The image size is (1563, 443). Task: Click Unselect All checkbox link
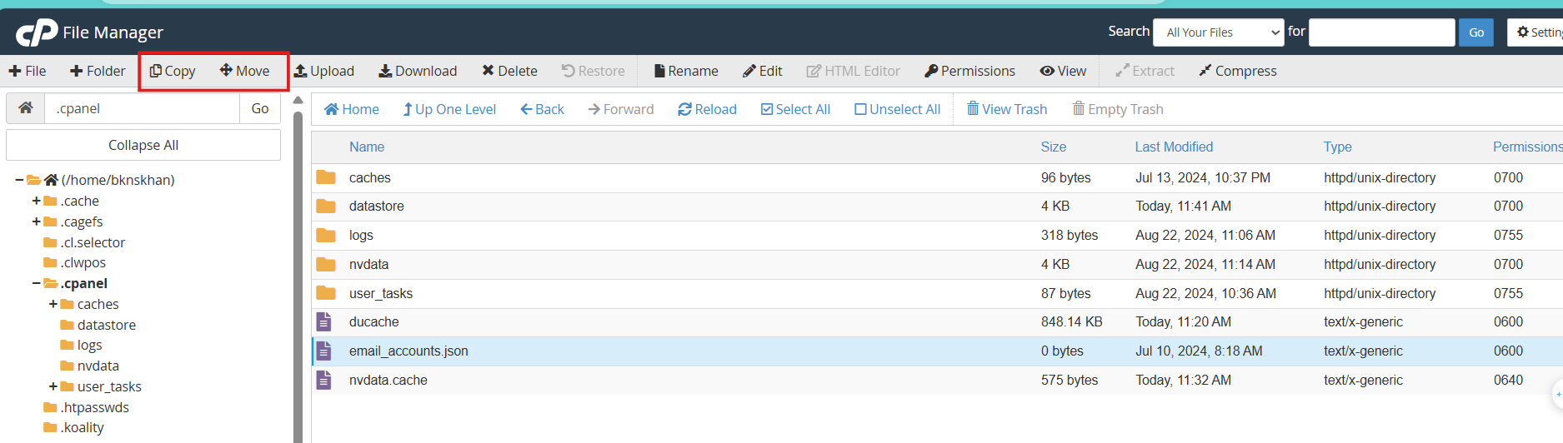coord(897,109)
